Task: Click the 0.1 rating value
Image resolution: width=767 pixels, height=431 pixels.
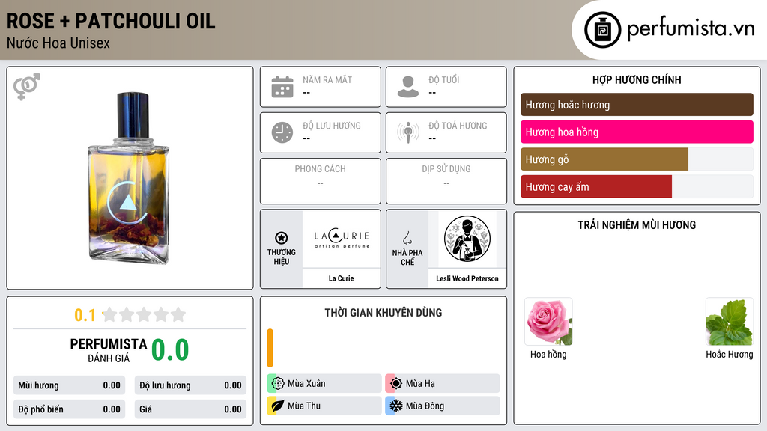Action: tap(85, 315)
